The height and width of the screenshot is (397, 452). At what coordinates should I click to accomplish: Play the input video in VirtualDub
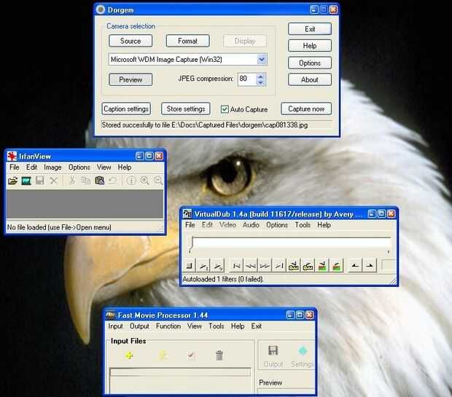[204, 266]
